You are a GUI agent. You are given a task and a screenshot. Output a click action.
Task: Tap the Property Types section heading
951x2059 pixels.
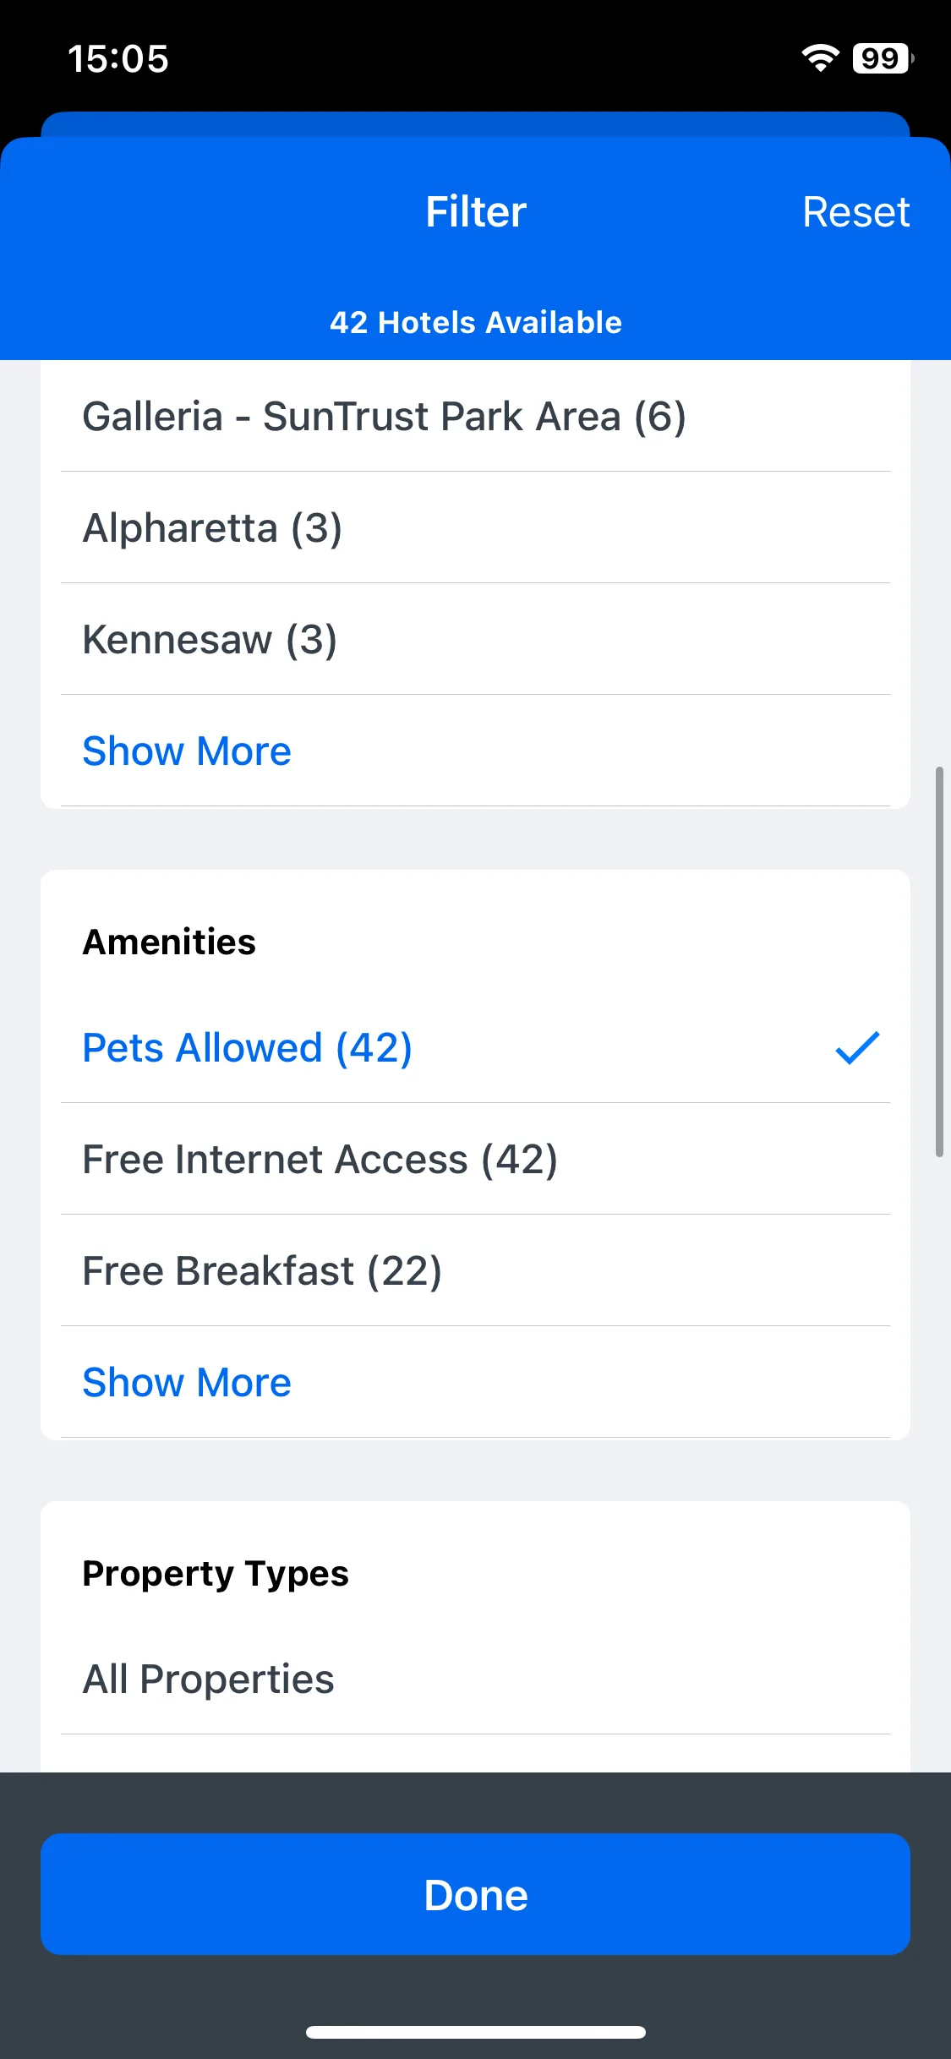click(x=216, y=1574)
